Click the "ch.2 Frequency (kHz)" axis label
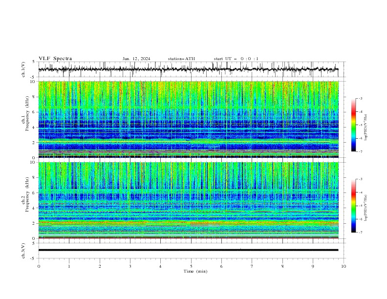This screenshot has height=299, width=387. (x=25, y=194)
